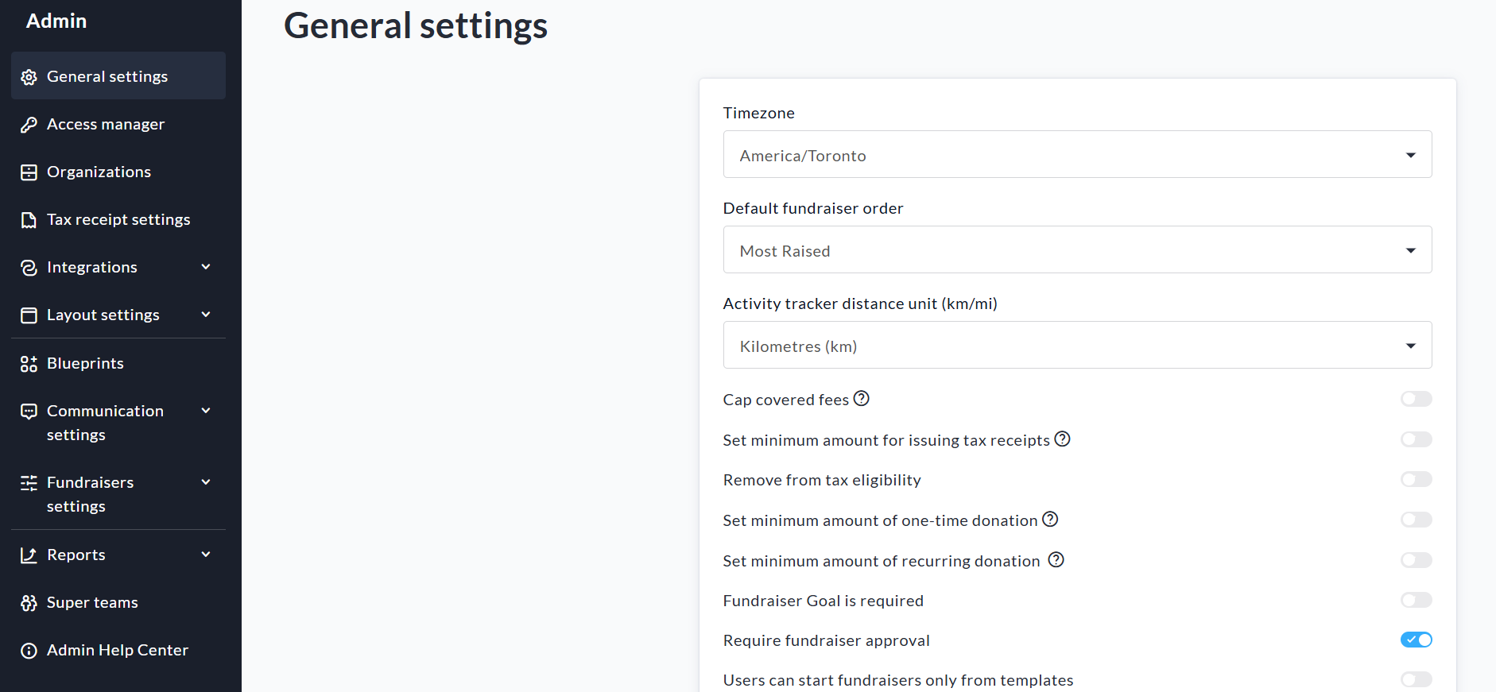This screenshot has width=1496, height=692.
Task: Click the Super teams icon
Action: (x=29, y=603)
